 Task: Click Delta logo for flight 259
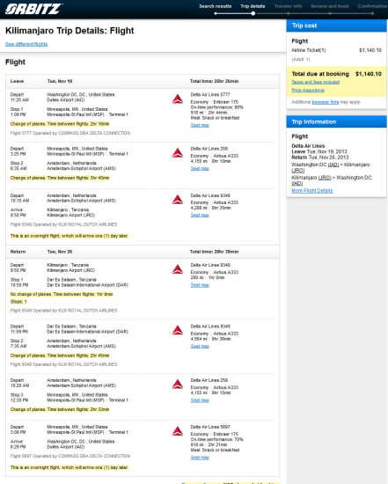[178, 385]
